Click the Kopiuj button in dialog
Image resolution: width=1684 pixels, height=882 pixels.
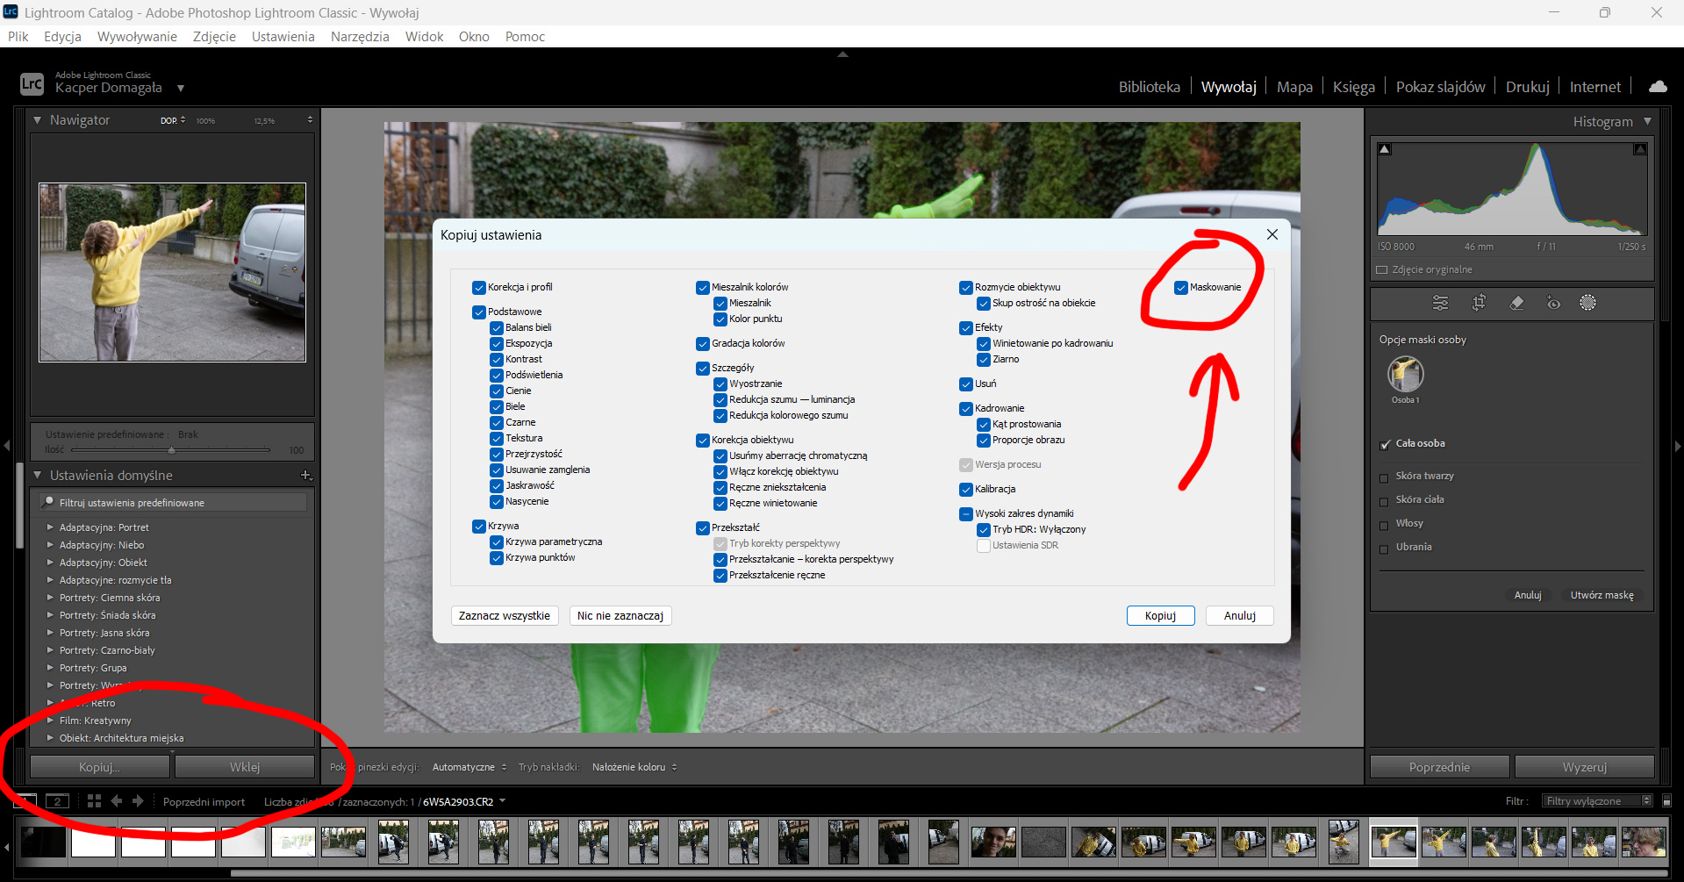pos(1160,615)
